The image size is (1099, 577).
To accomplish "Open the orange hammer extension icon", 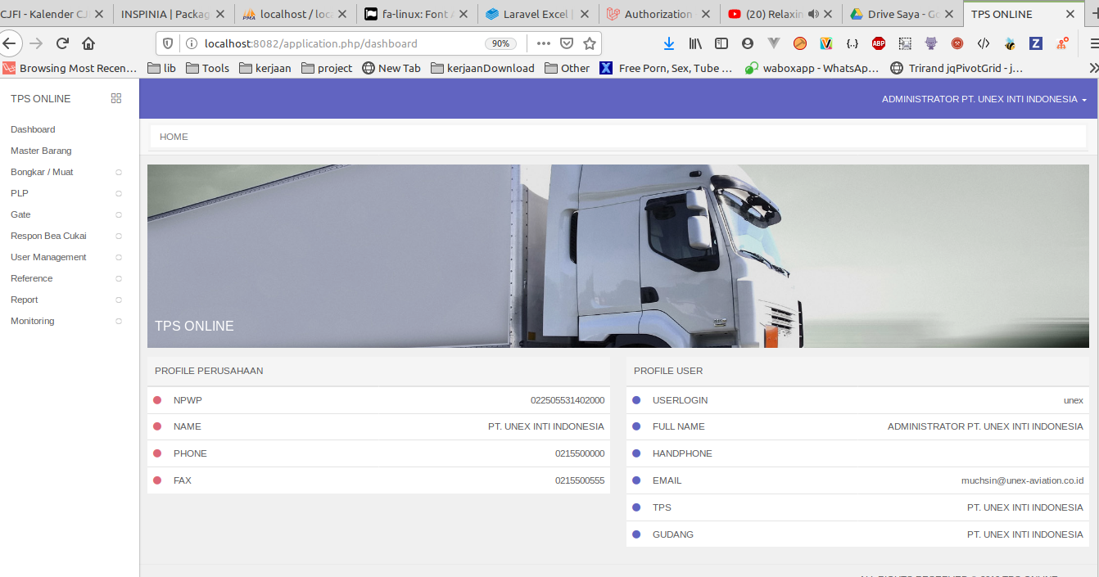I will (800, 43).
